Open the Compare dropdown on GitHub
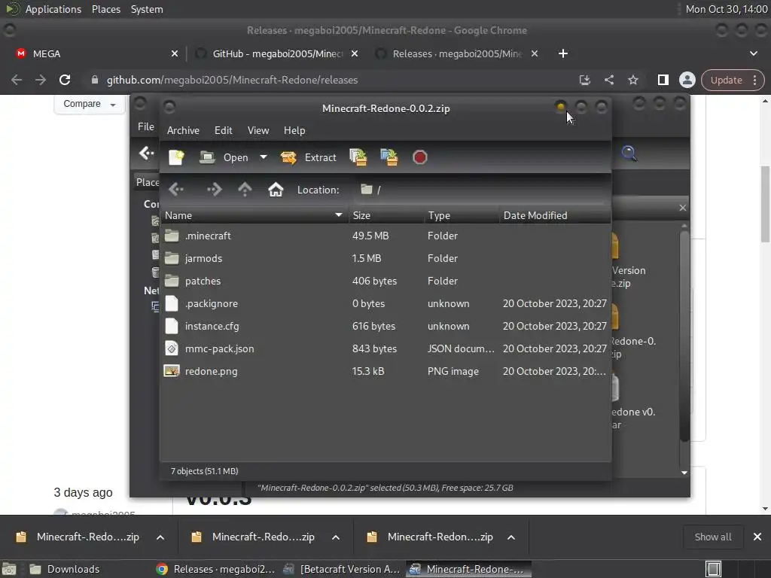This screenshot has width=771, height=578. (89, 104)
